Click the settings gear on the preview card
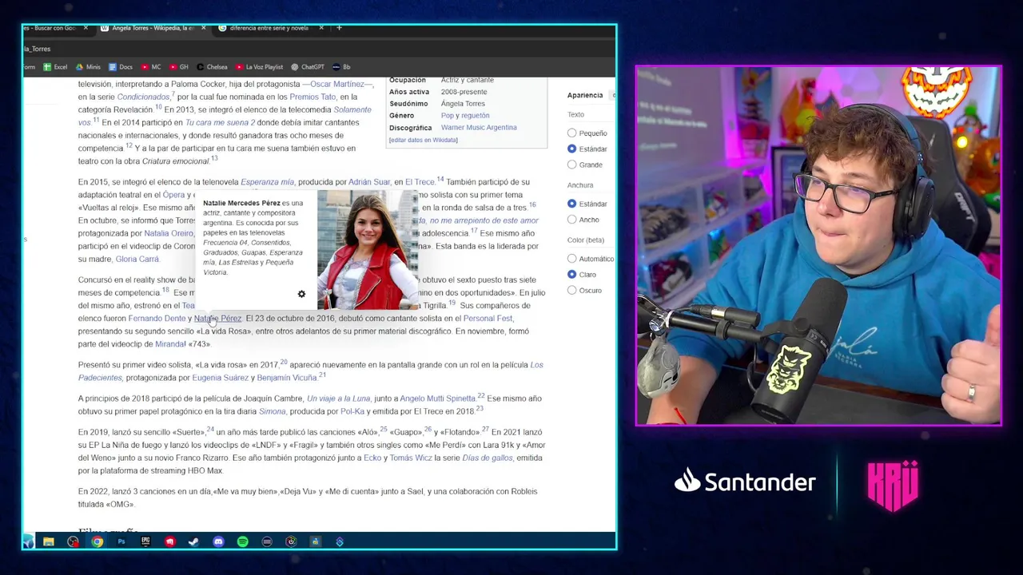1023x575 pixels. click(301, 294)
